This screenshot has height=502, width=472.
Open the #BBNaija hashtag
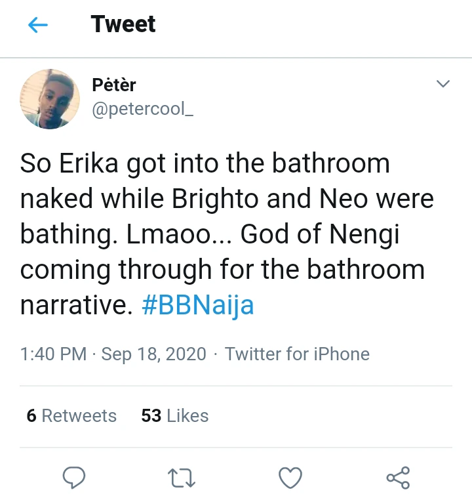coord(197,304)
